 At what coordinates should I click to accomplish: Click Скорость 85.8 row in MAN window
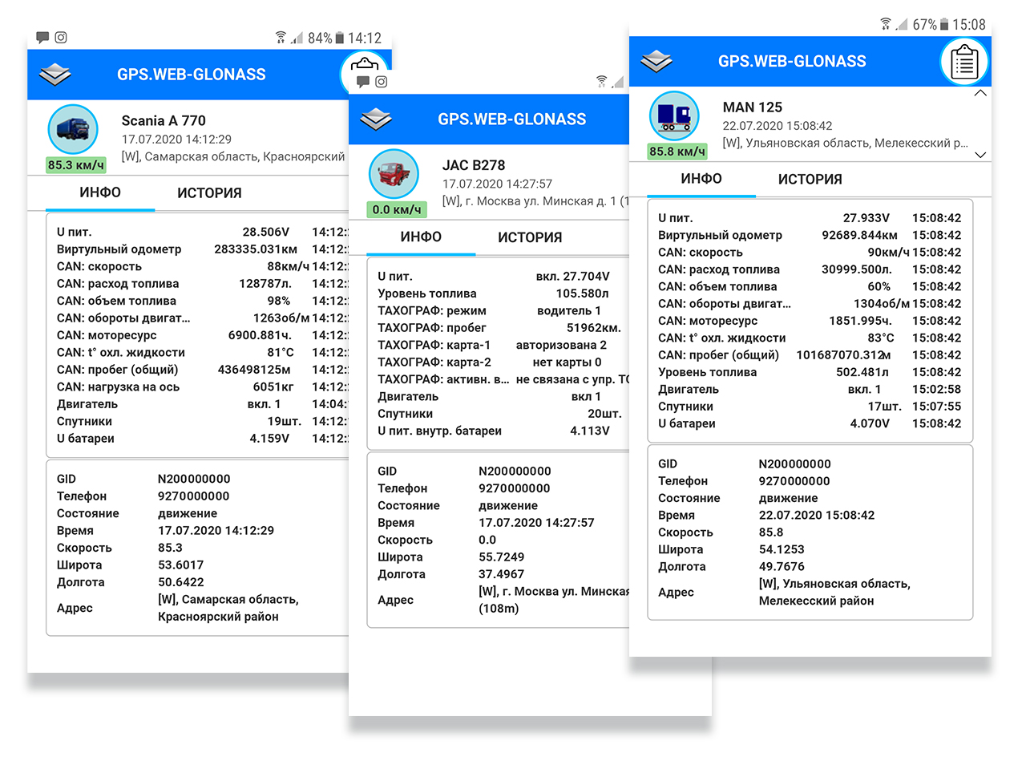[721, 532]
